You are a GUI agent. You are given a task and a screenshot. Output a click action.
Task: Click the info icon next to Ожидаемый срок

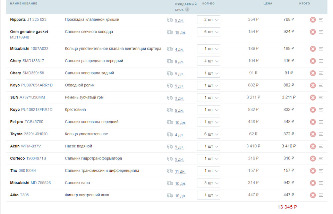click(187, 10)
